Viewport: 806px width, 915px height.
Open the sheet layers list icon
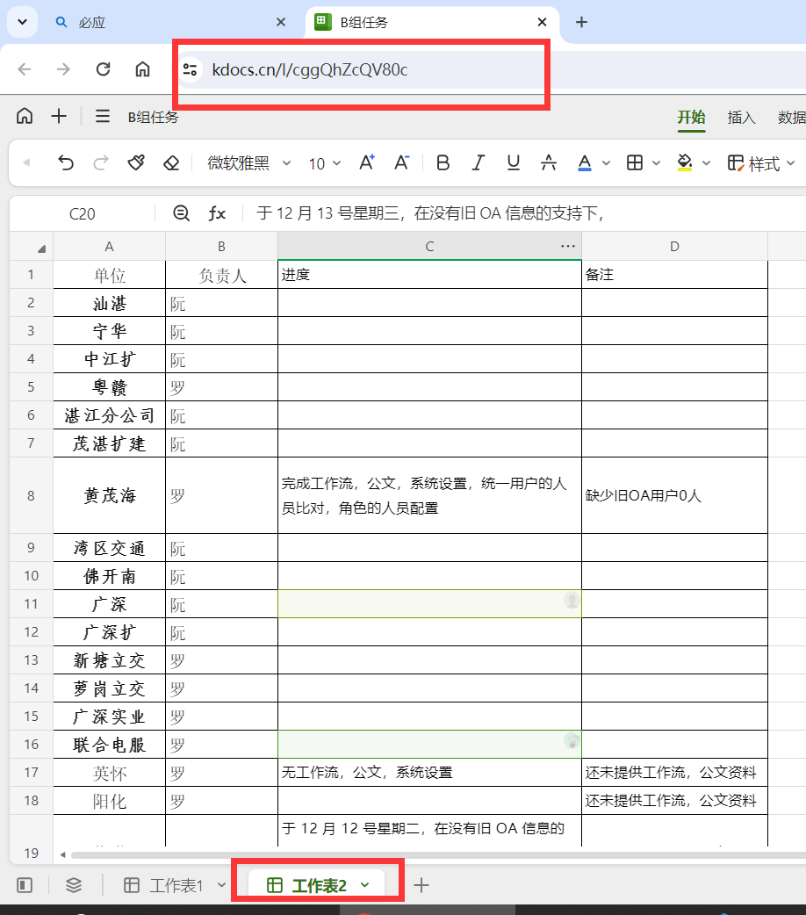(x=74, y=885)
